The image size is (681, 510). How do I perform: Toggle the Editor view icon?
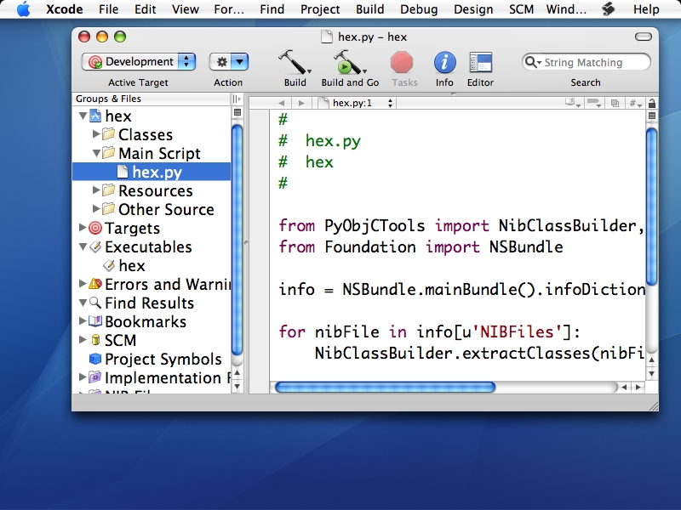[x=480, y=62]
